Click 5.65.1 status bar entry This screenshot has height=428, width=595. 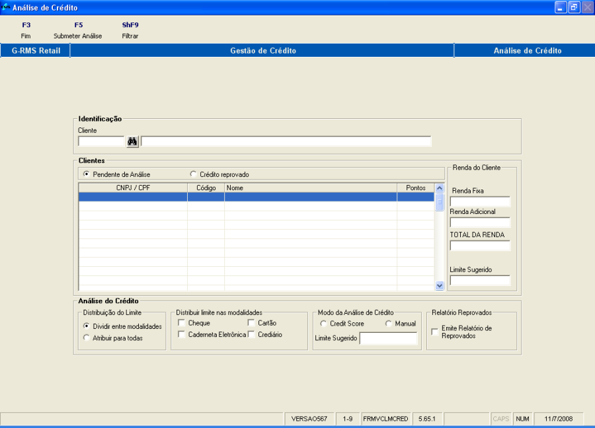coord(427,419)
